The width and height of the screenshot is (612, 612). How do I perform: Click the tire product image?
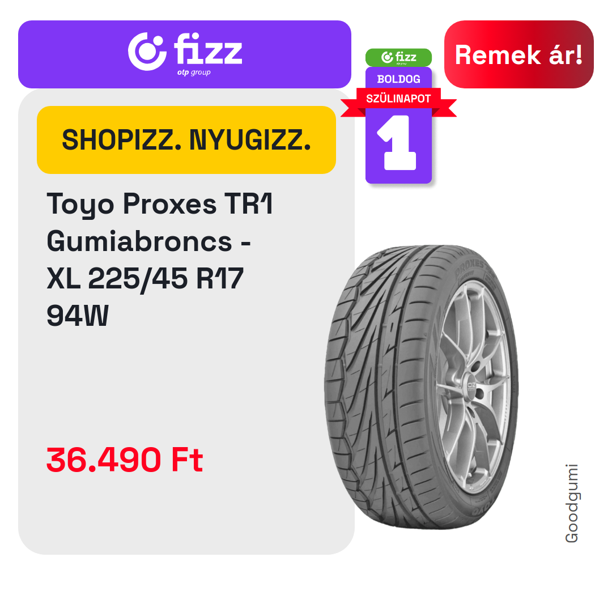coord(422,387)
